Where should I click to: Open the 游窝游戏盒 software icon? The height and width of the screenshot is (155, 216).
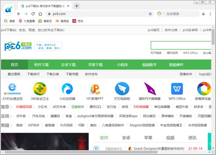[204, 89]
